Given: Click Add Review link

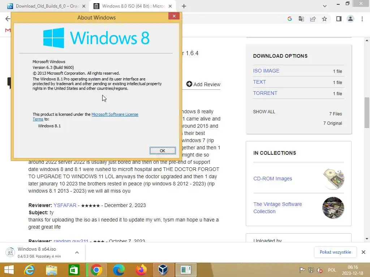Looking at the screenshot, I should pos(203,84).
